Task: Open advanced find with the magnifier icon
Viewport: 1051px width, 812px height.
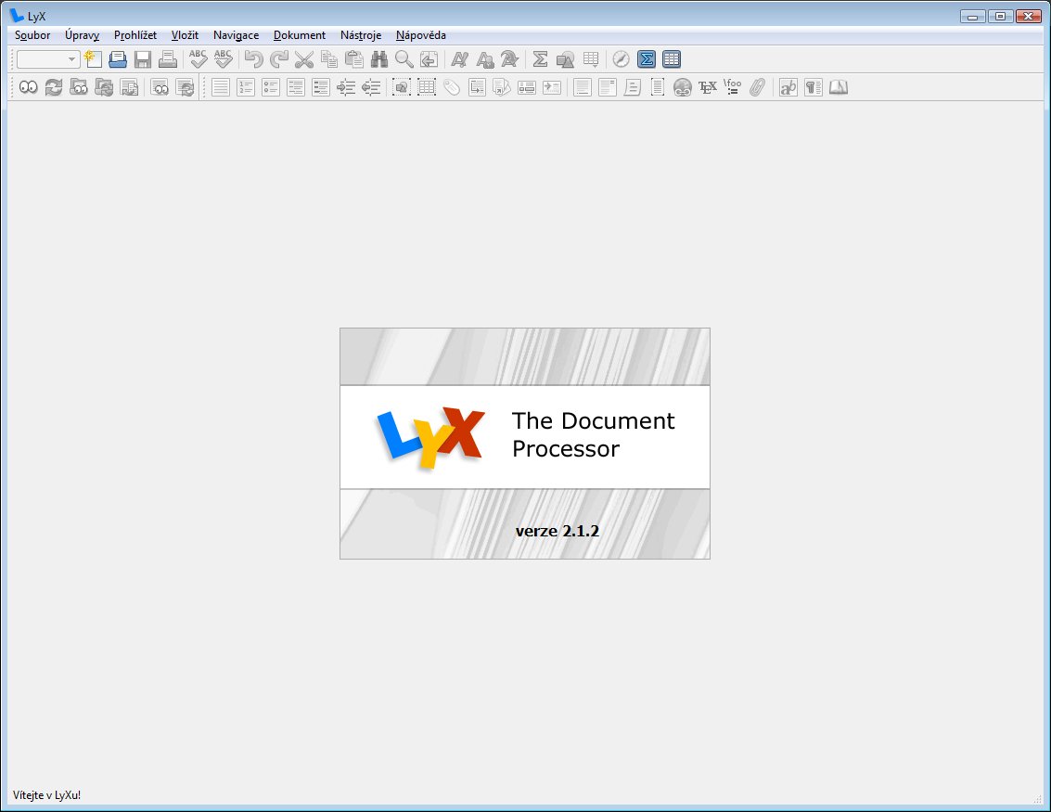Action: point(404,59)
